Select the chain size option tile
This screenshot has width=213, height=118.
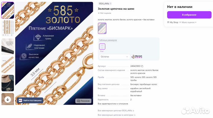(x=102, y=47)
